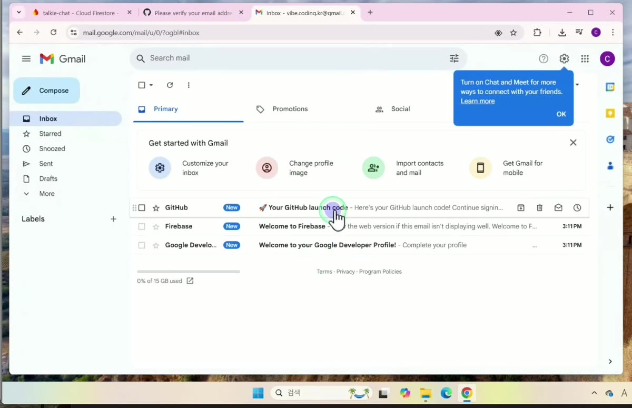The height and width of the screenshot is (408, 632).
Task: Open Chrome three-dot menu
Action: (x=613, y=33)
